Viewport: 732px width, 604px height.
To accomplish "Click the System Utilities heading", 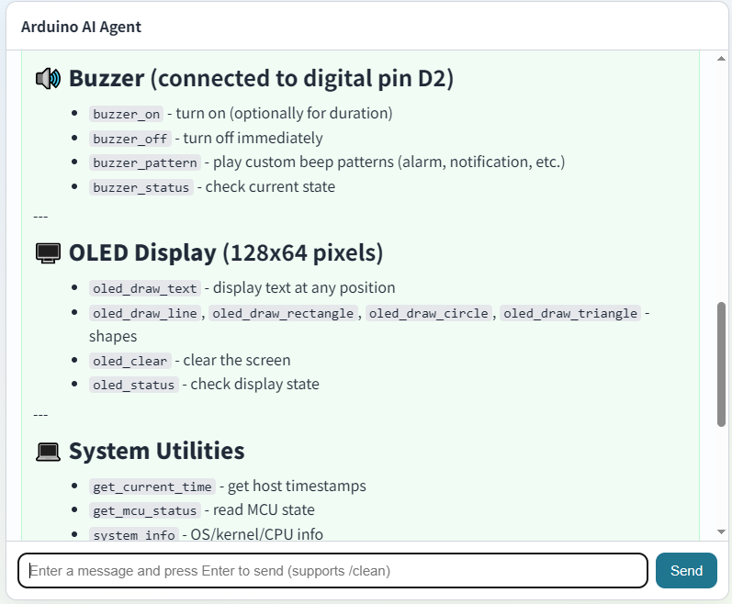I will tap(156, 451).
